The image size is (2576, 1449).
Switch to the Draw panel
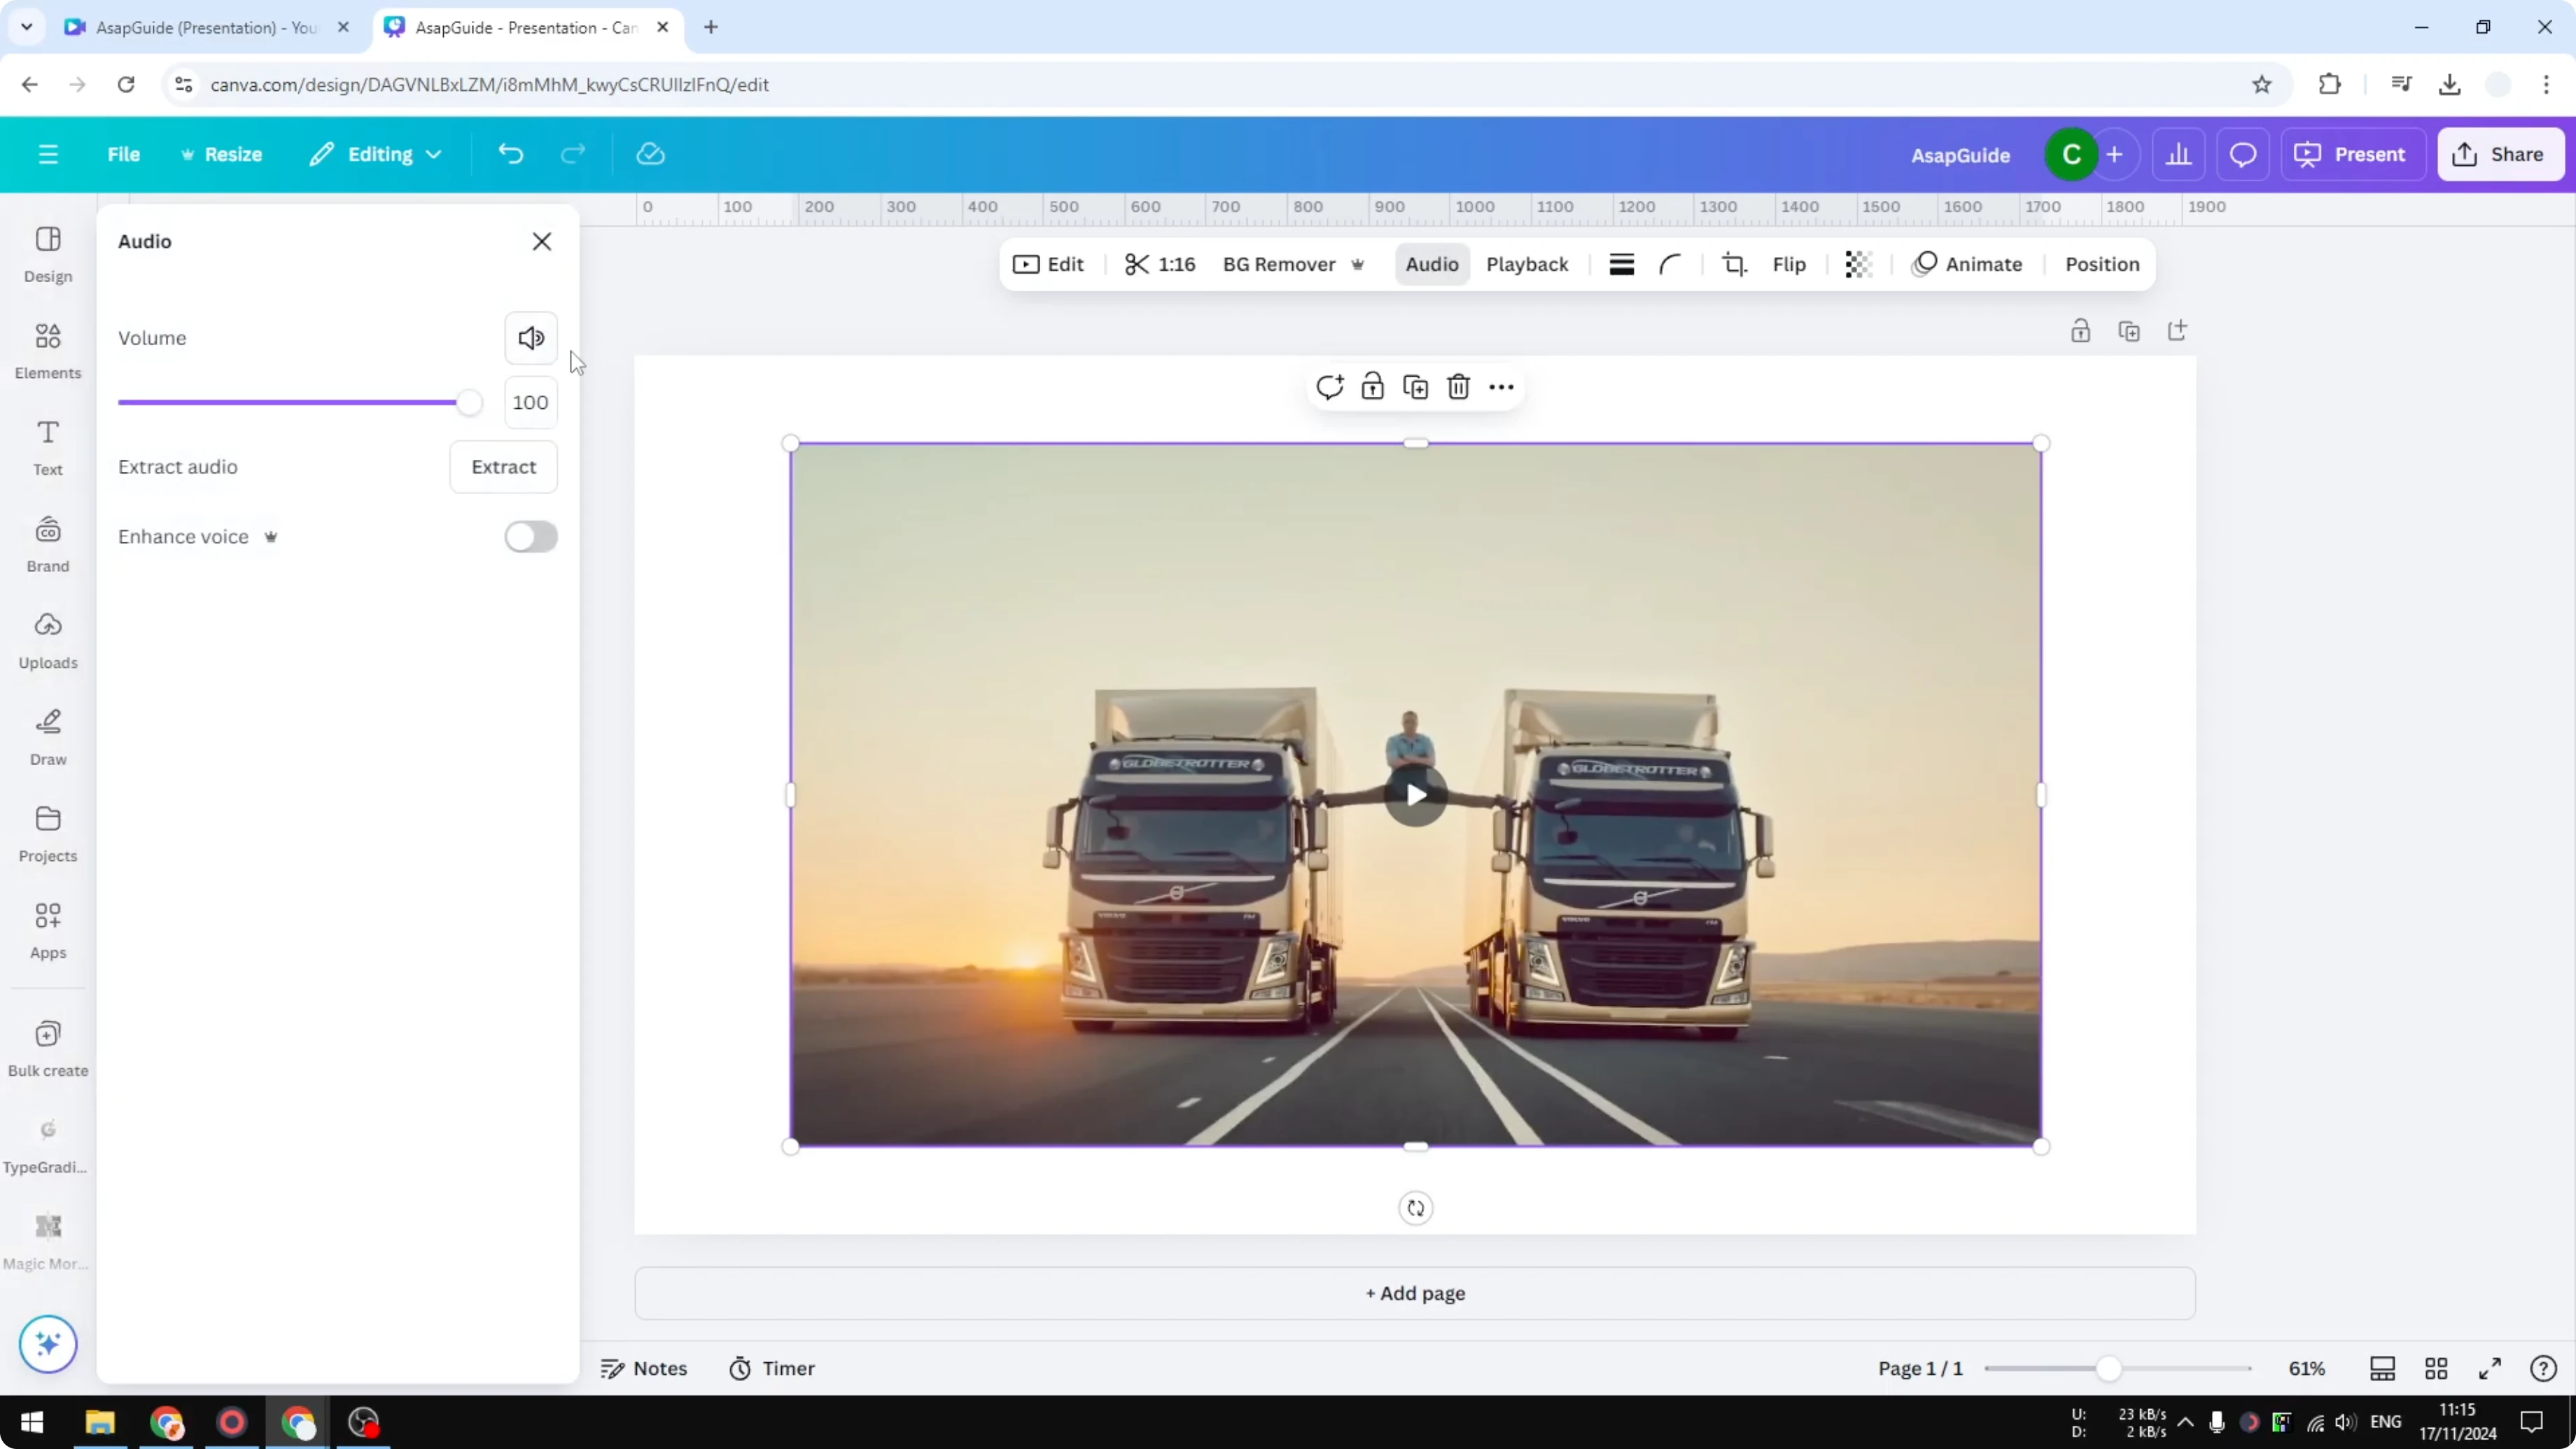(x=47, y=735)
